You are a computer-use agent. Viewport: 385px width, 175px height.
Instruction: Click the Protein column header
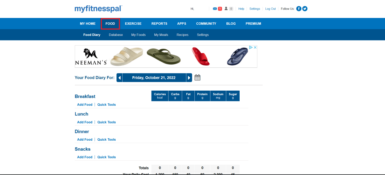point(202,96)
